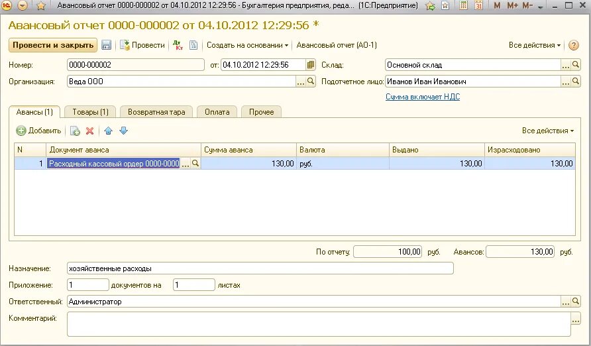The width and height of the screenshot is (591, 346).
Task: Click листах count field in Приложение
Action: click(x=193, y=285)
